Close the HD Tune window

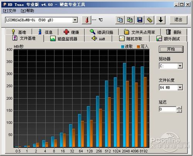[188, 5]
